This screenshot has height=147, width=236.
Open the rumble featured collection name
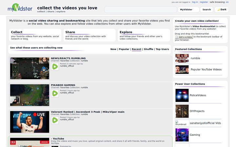195,58
